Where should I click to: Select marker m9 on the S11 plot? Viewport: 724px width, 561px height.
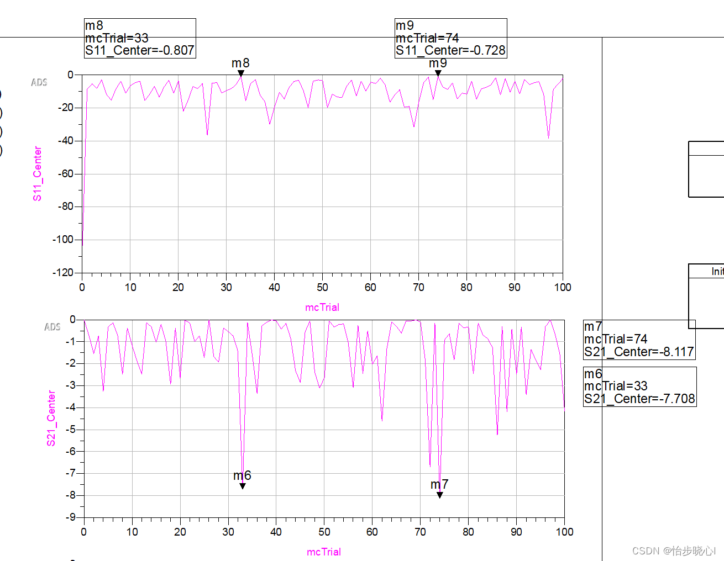point(438,72)
